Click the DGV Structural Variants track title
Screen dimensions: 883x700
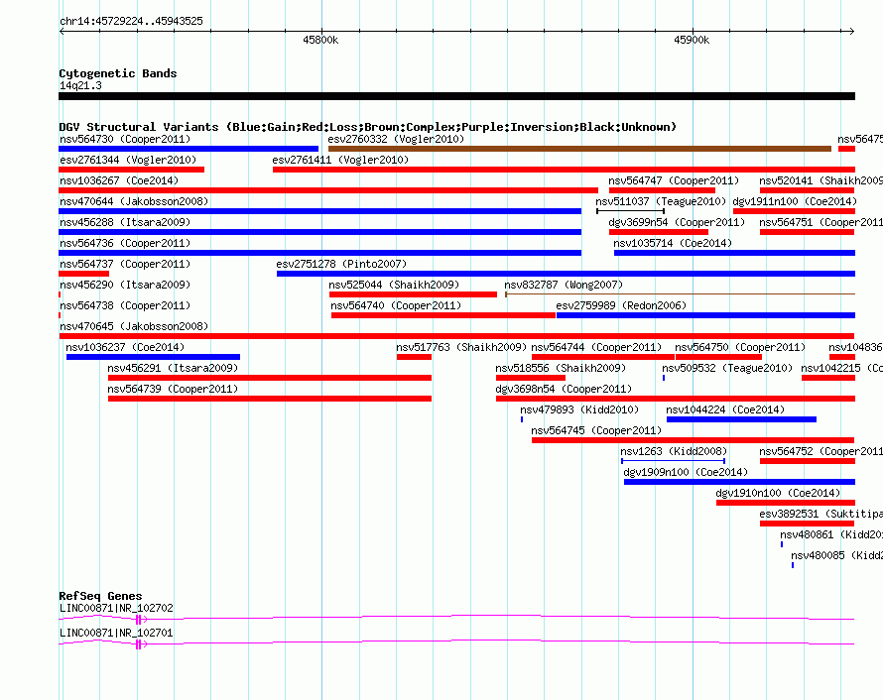(x=367, y=127)
